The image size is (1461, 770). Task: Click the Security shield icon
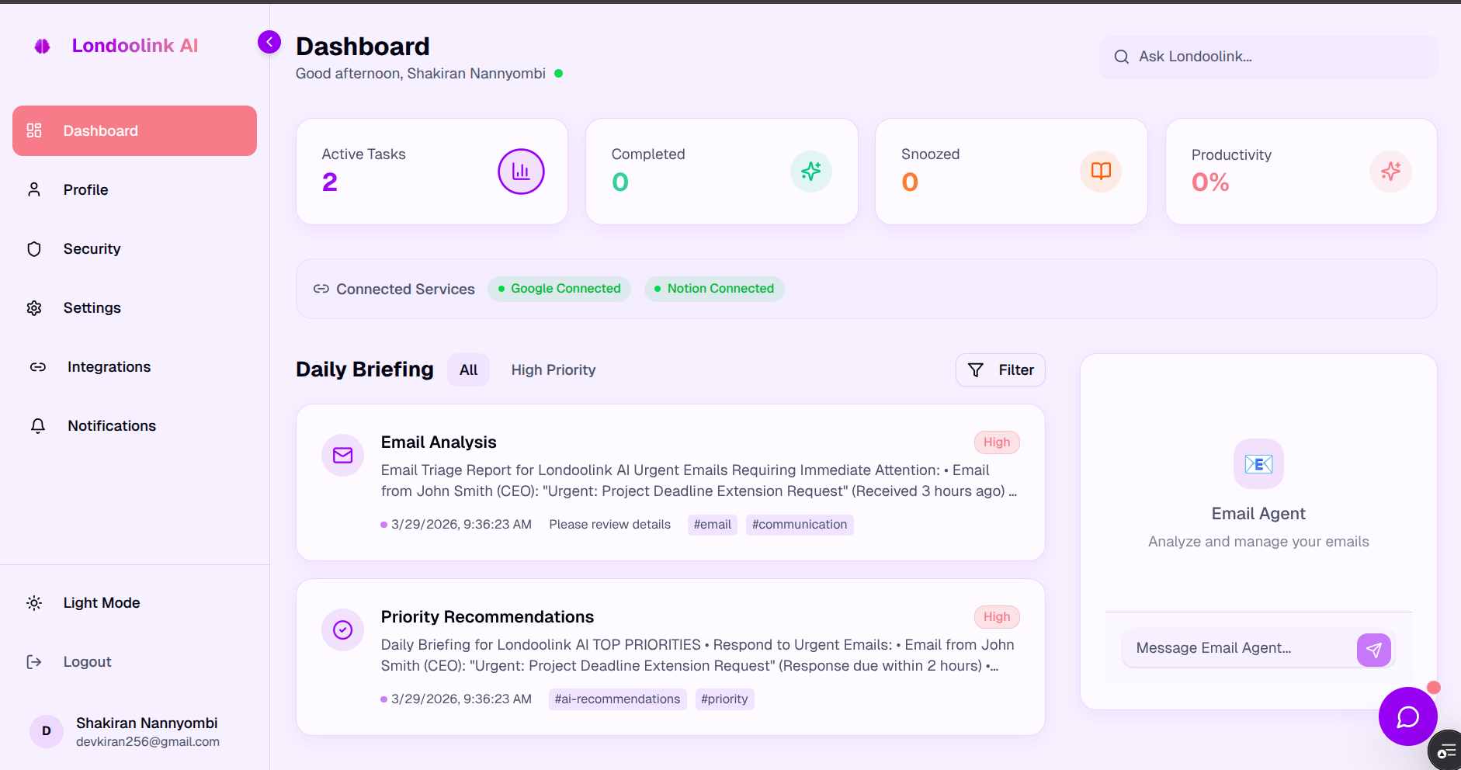34,248
